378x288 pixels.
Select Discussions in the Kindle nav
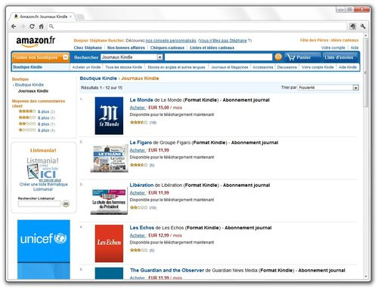(x=287, y=67)
